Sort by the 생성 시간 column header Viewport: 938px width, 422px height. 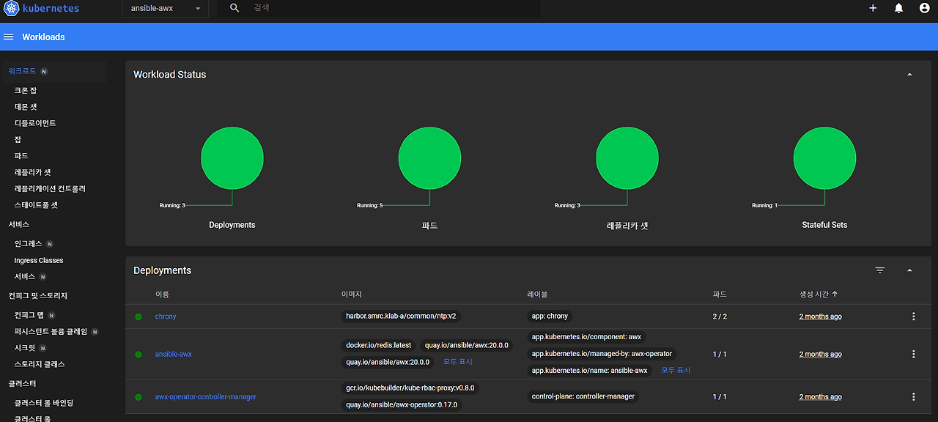[814, 294]
